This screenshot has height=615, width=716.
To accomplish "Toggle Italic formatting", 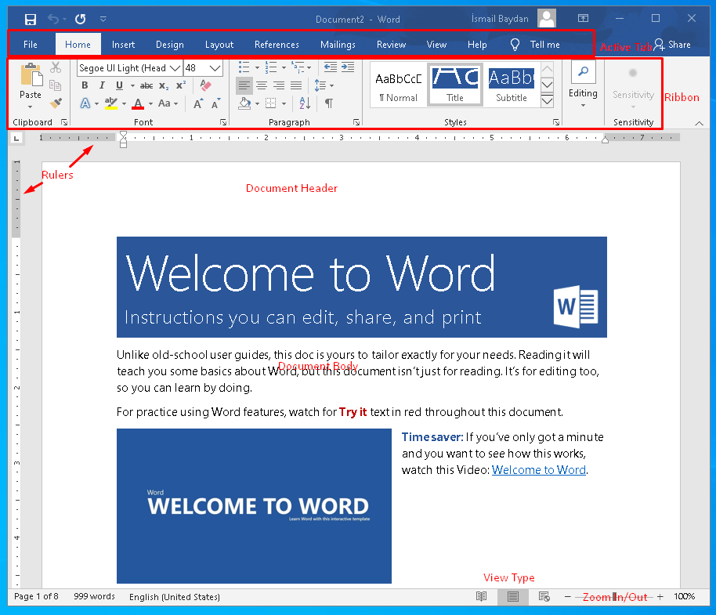I will tap(102, 85).
